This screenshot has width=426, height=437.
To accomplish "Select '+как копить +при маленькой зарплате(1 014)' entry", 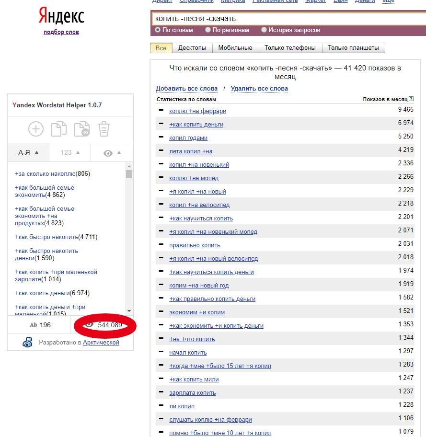I will point(56,276).
